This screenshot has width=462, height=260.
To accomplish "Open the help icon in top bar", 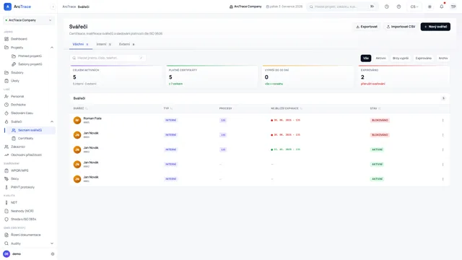I will [398, 6].
